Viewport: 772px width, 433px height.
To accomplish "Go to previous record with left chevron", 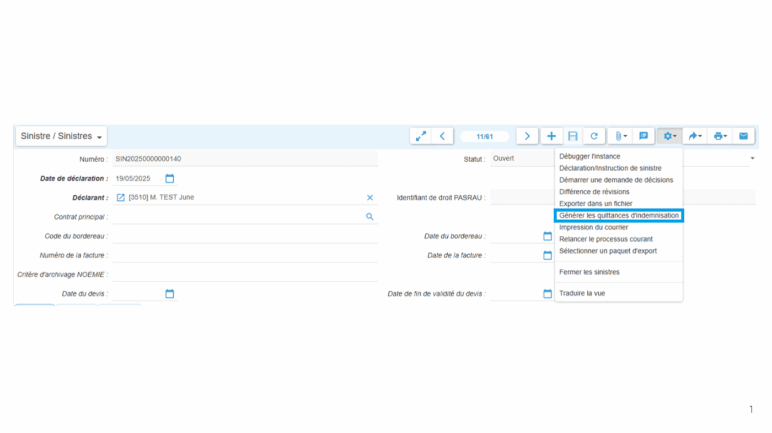I will point(442,136).
